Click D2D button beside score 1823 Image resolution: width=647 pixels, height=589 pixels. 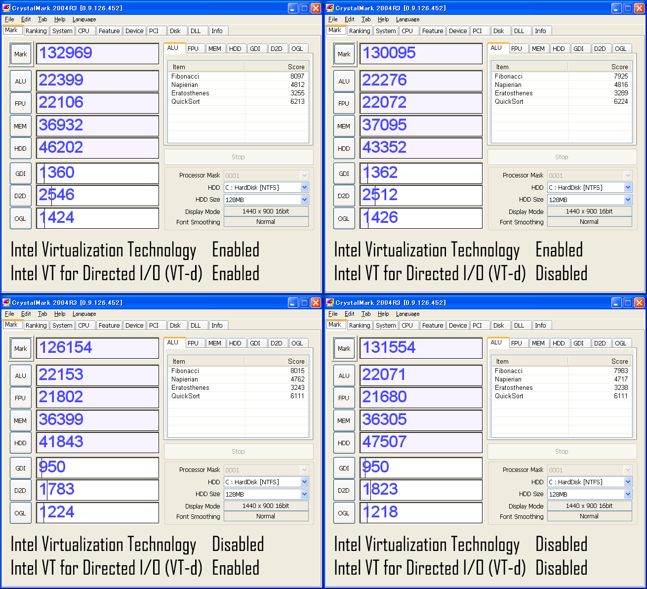[x=344, y=490]
